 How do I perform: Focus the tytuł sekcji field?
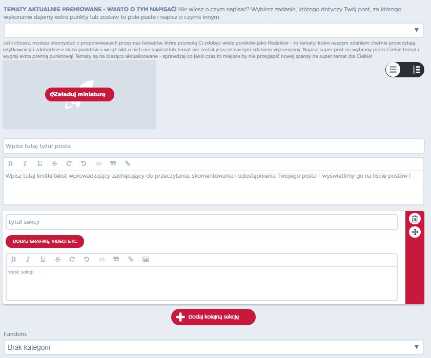tap(202, 222)
